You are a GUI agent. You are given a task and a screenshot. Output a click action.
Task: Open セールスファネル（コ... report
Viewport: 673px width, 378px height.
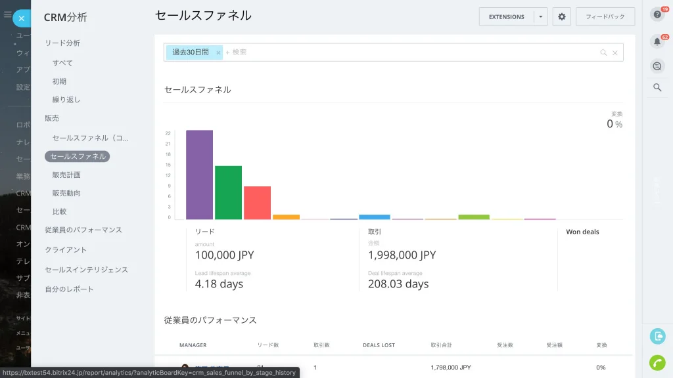pyautogui.click(x=90, y=138)
